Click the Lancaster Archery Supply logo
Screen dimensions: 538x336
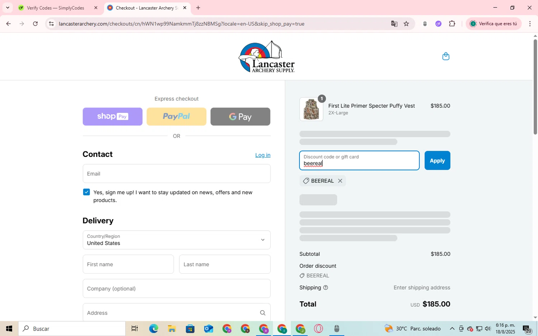coord(266,57)
